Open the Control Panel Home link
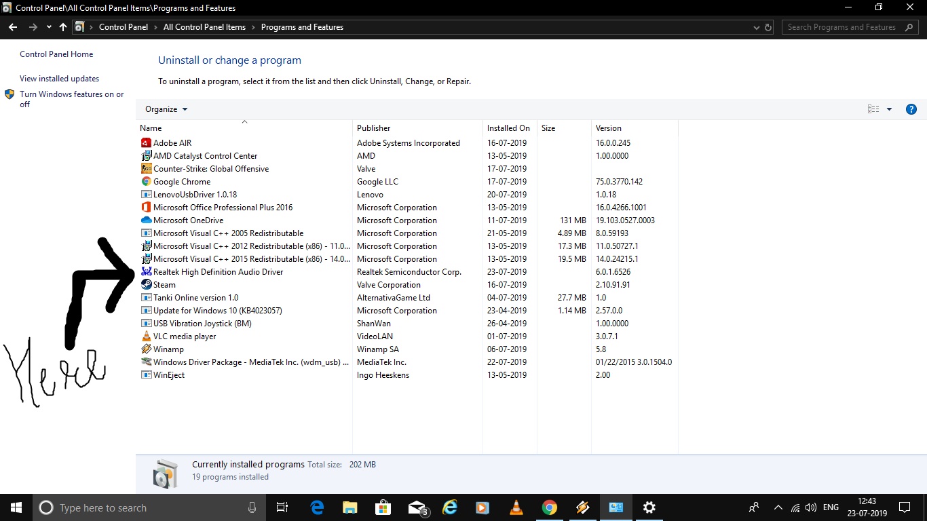The image size is (927, 521). tap(56, 54)
